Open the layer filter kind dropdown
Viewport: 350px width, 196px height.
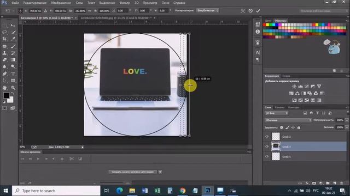277,113
